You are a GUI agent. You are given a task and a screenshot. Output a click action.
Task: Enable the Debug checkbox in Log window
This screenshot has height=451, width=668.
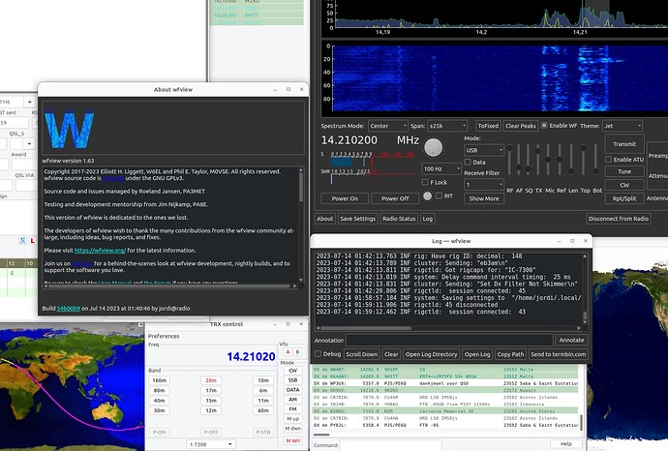[318, 354]
